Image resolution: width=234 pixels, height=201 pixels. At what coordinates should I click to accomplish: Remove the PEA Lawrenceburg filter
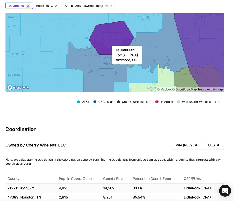pos(111,6)
